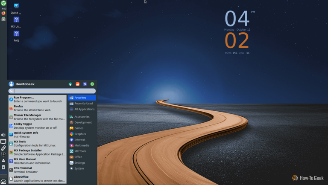Select the Favorites category
This screenshot has width=328, height=185.
click(x=82, y=98)
